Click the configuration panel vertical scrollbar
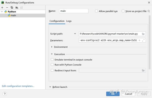The image size is (152, 98). [150, 42]
